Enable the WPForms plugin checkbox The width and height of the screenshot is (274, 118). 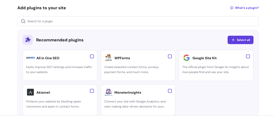pyautogui.click(x=170, y=56)
